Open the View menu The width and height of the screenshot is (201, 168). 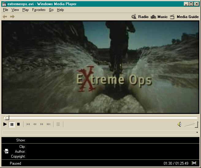click(15, 10)
